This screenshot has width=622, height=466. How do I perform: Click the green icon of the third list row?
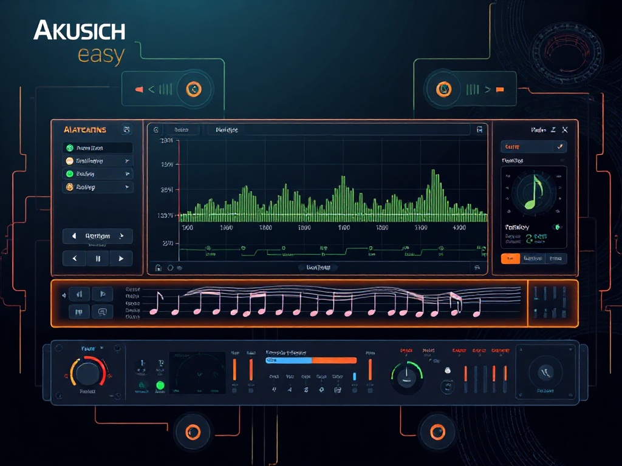[x=69, y=174]
